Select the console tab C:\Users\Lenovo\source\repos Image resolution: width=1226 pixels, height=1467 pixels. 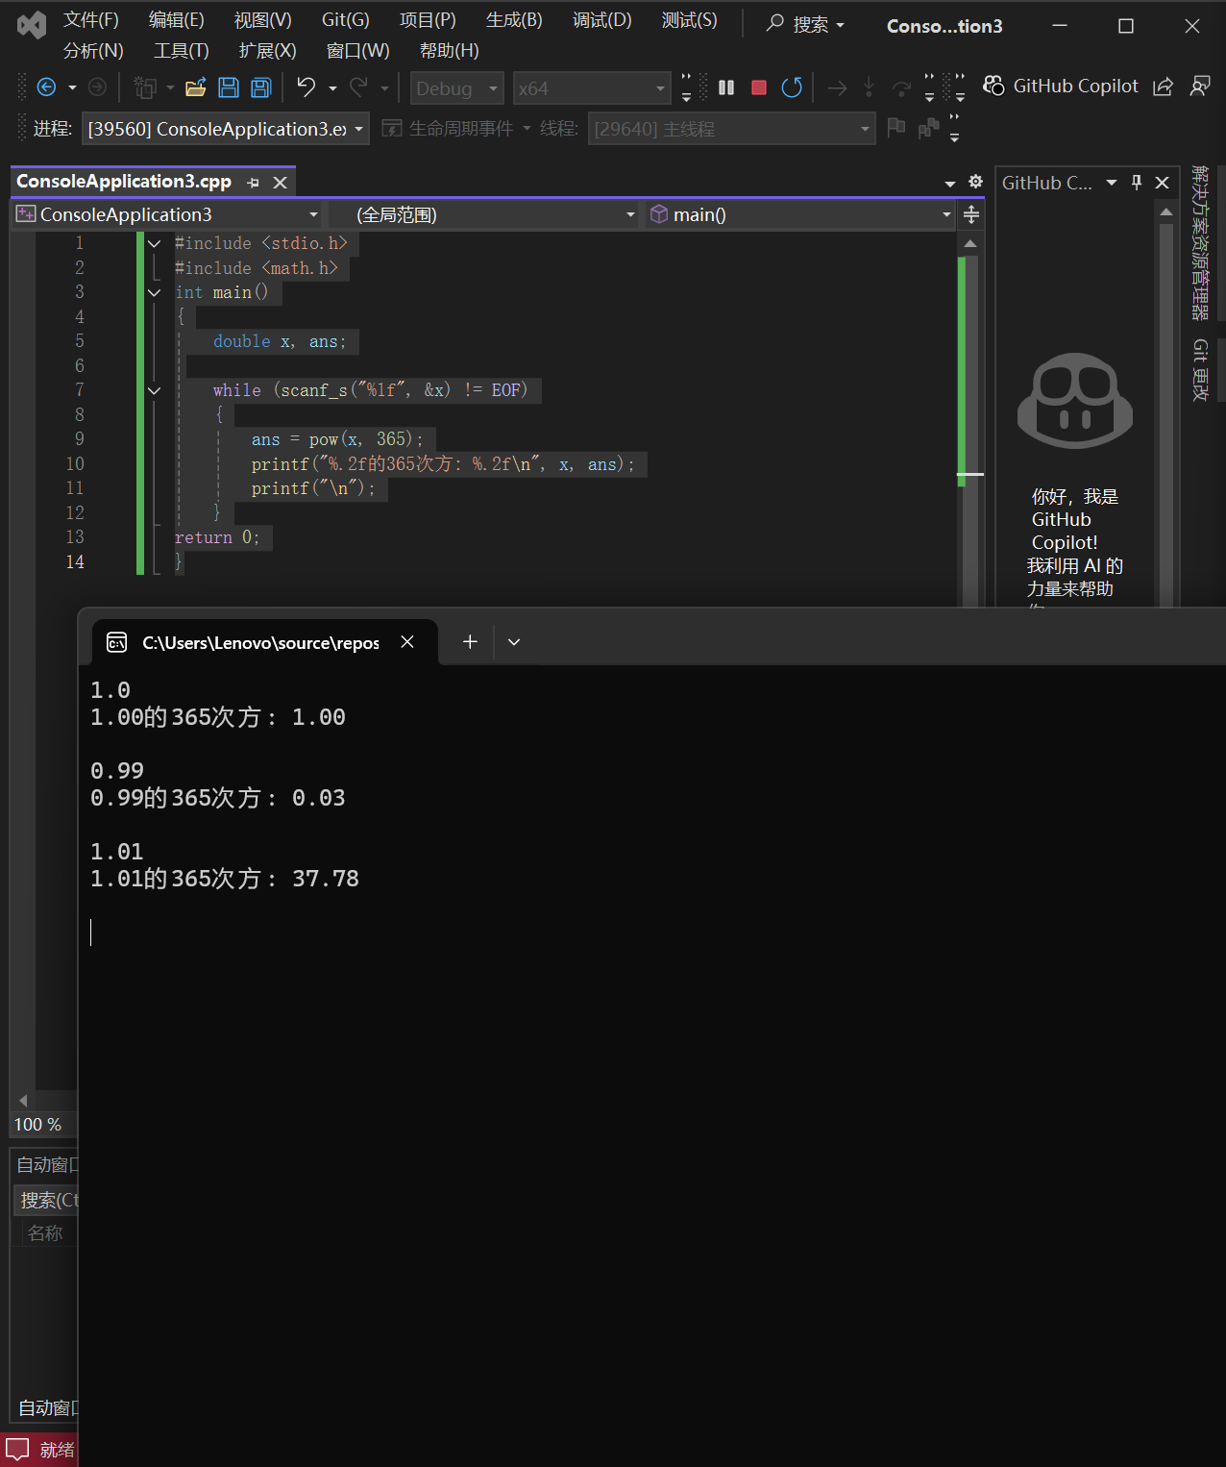pyautogui.click(x=260, y=642)
